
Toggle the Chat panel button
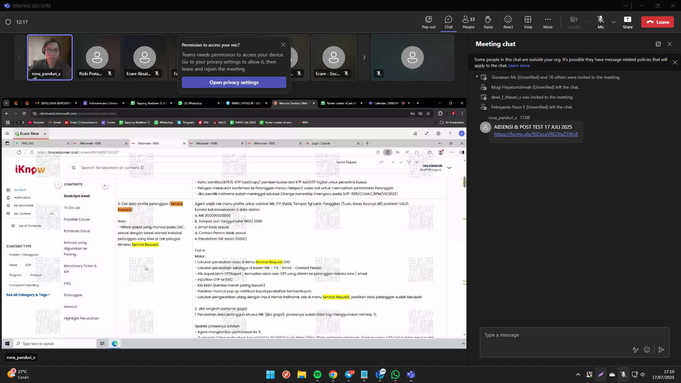pyautogui.click(x=448, y=22)
